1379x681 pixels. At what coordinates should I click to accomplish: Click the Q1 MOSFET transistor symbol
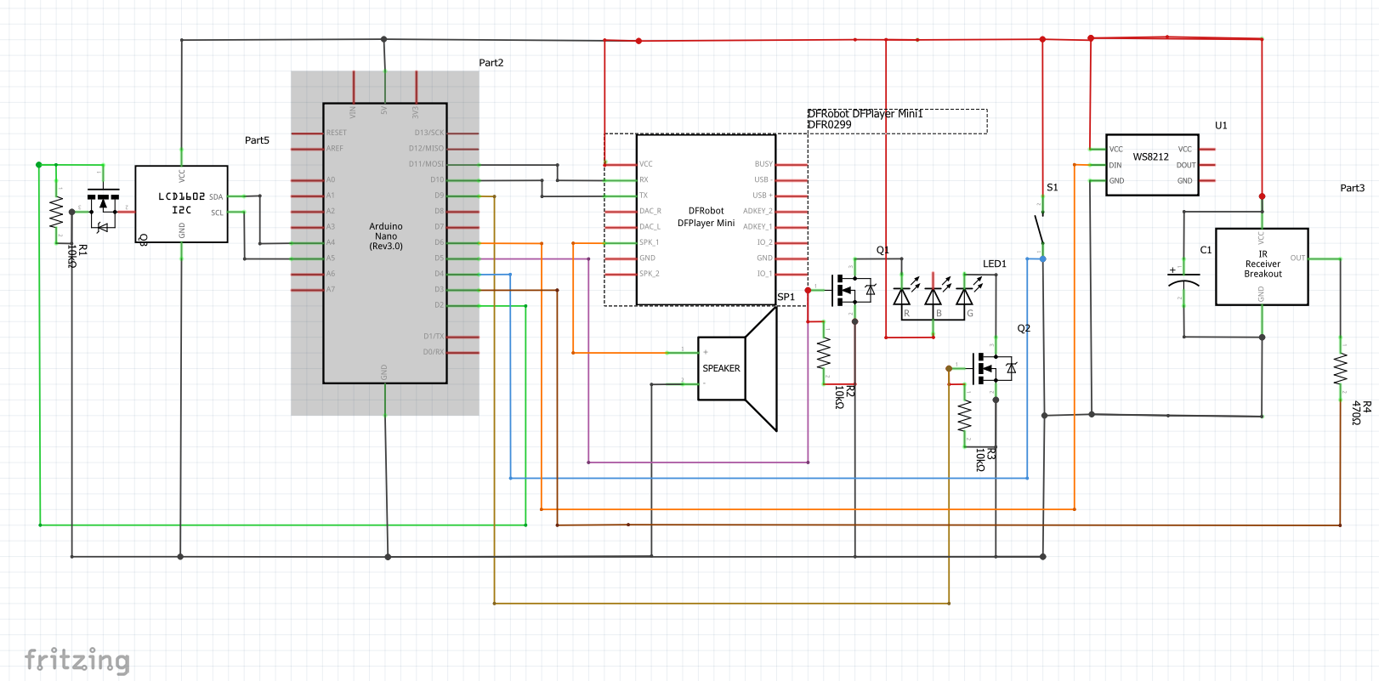pyautogui.click(x=853, y=290)
